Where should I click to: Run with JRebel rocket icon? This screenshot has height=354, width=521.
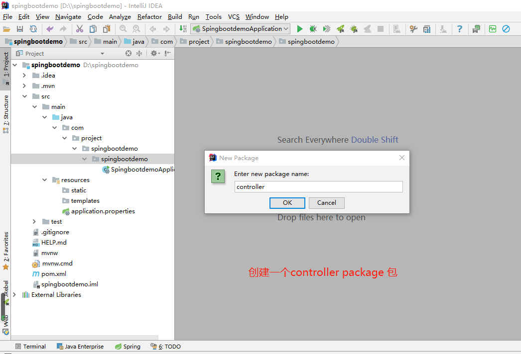pyautogui.click(x=341, y=29)
